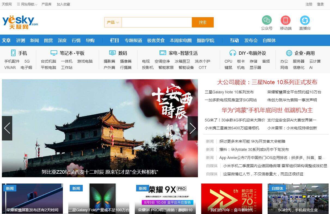Click the 笔记本·平板 monitor icon
The image size is (330, 214).
[x=54, y=53]
